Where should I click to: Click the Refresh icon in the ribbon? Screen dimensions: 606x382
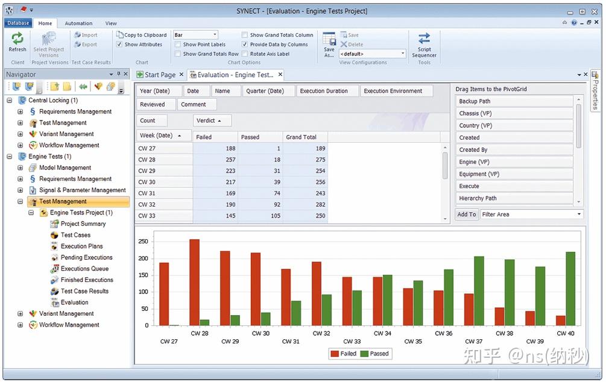tap(17, 39)
